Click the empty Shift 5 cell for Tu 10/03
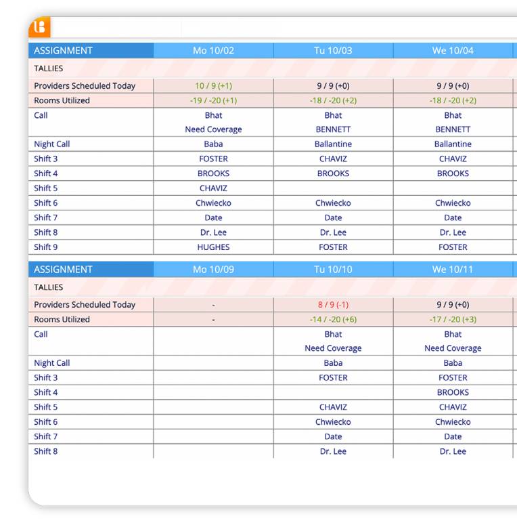The height and width of the screenshot is (519, 517). [333, 188]
